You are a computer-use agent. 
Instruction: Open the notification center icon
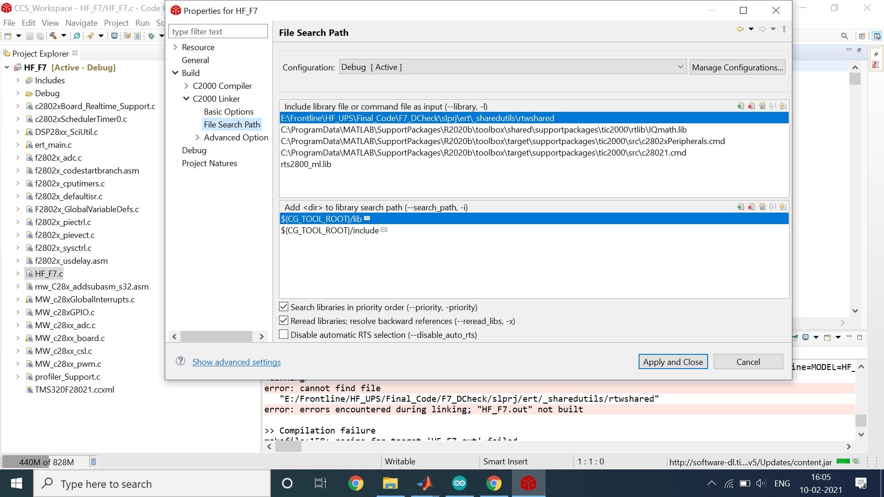[861, 483]
